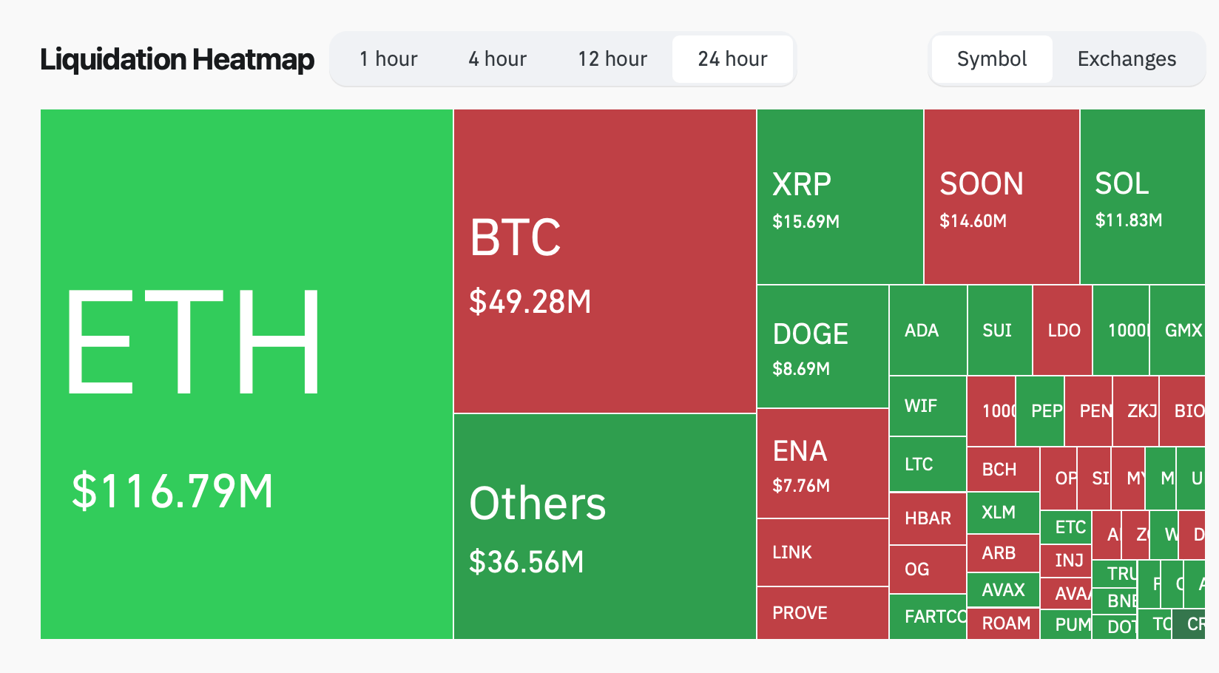1219x673 pixels.
Task: Toggle to the Exchanges view
Action: click(x=1126, y=58)
